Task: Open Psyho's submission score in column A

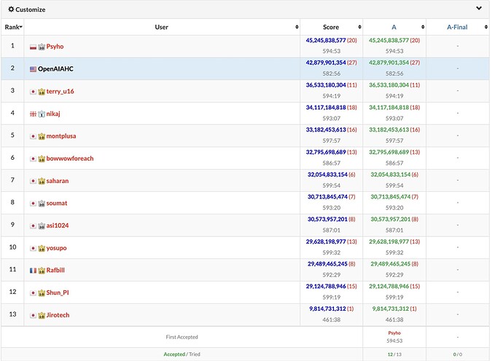Action: pos(389,40)
